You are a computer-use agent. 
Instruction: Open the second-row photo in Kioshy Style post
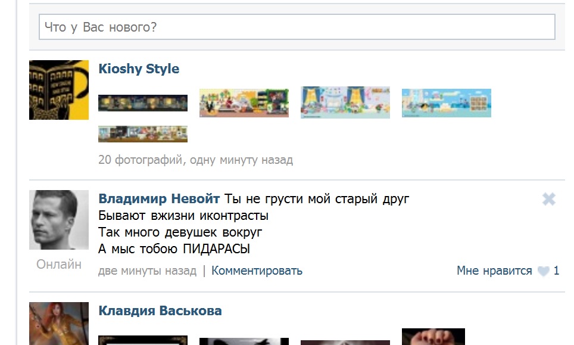pos(143,134)
